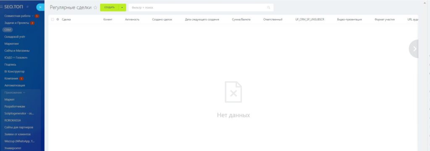Click the round right-arrow to view more columns

point(414,49)
